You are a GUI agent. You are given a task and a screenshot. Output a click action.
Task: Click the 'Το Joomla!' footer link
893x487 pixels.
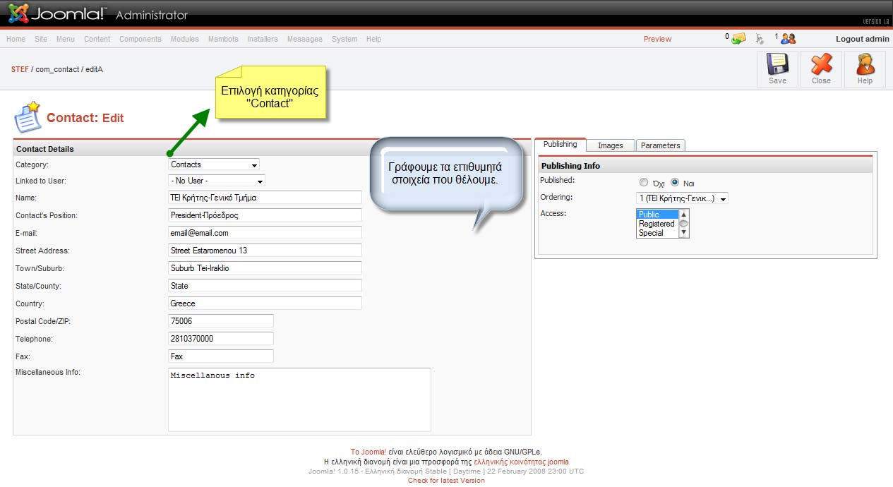tap(368, 452)
